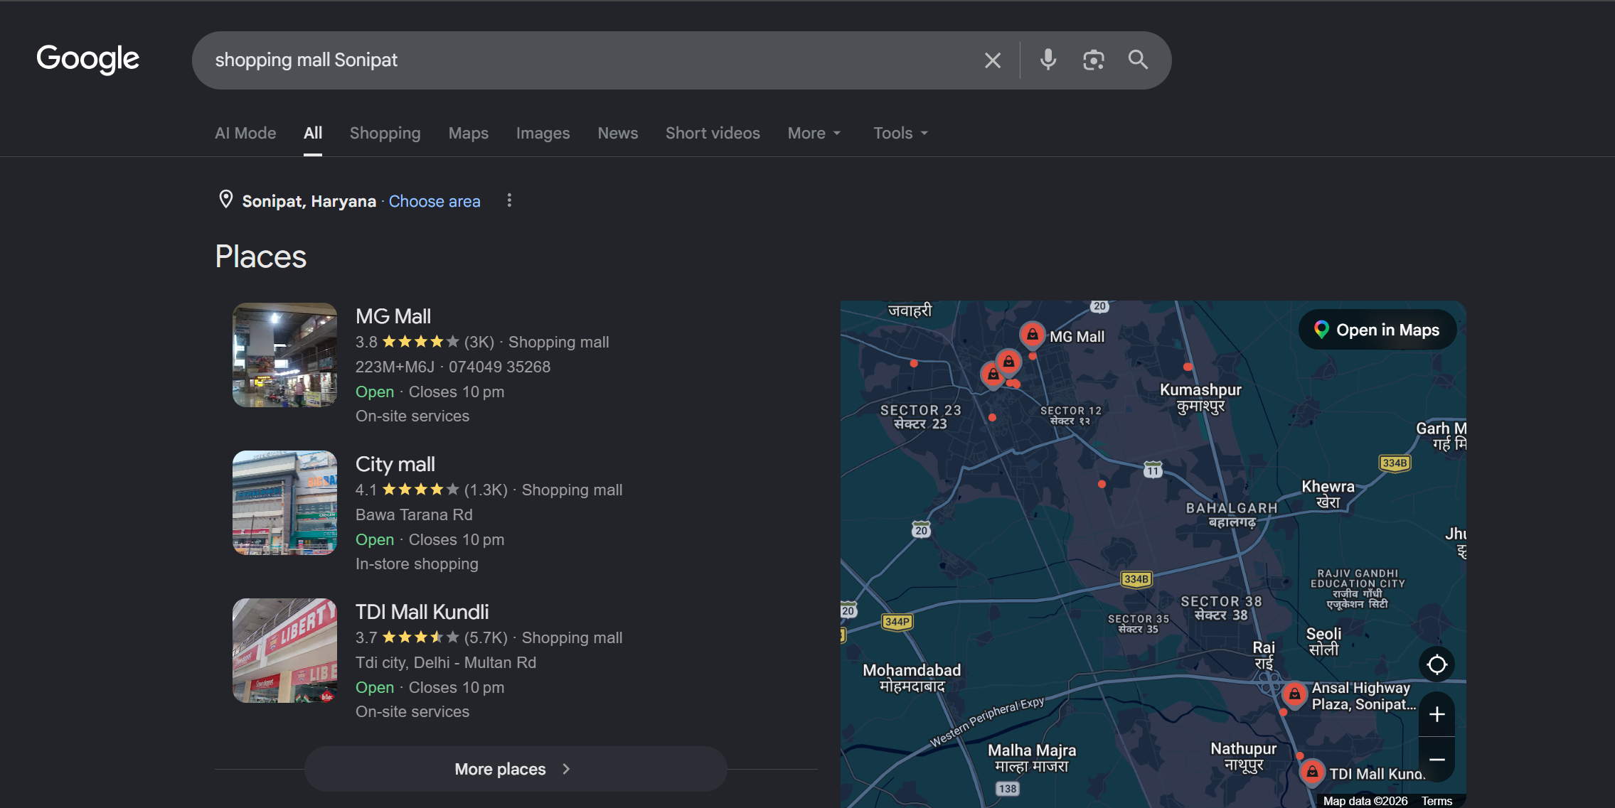Click the MG Mall pin on the map
This screenshot has height=808, width=1615.
[x=1032, y=334]
